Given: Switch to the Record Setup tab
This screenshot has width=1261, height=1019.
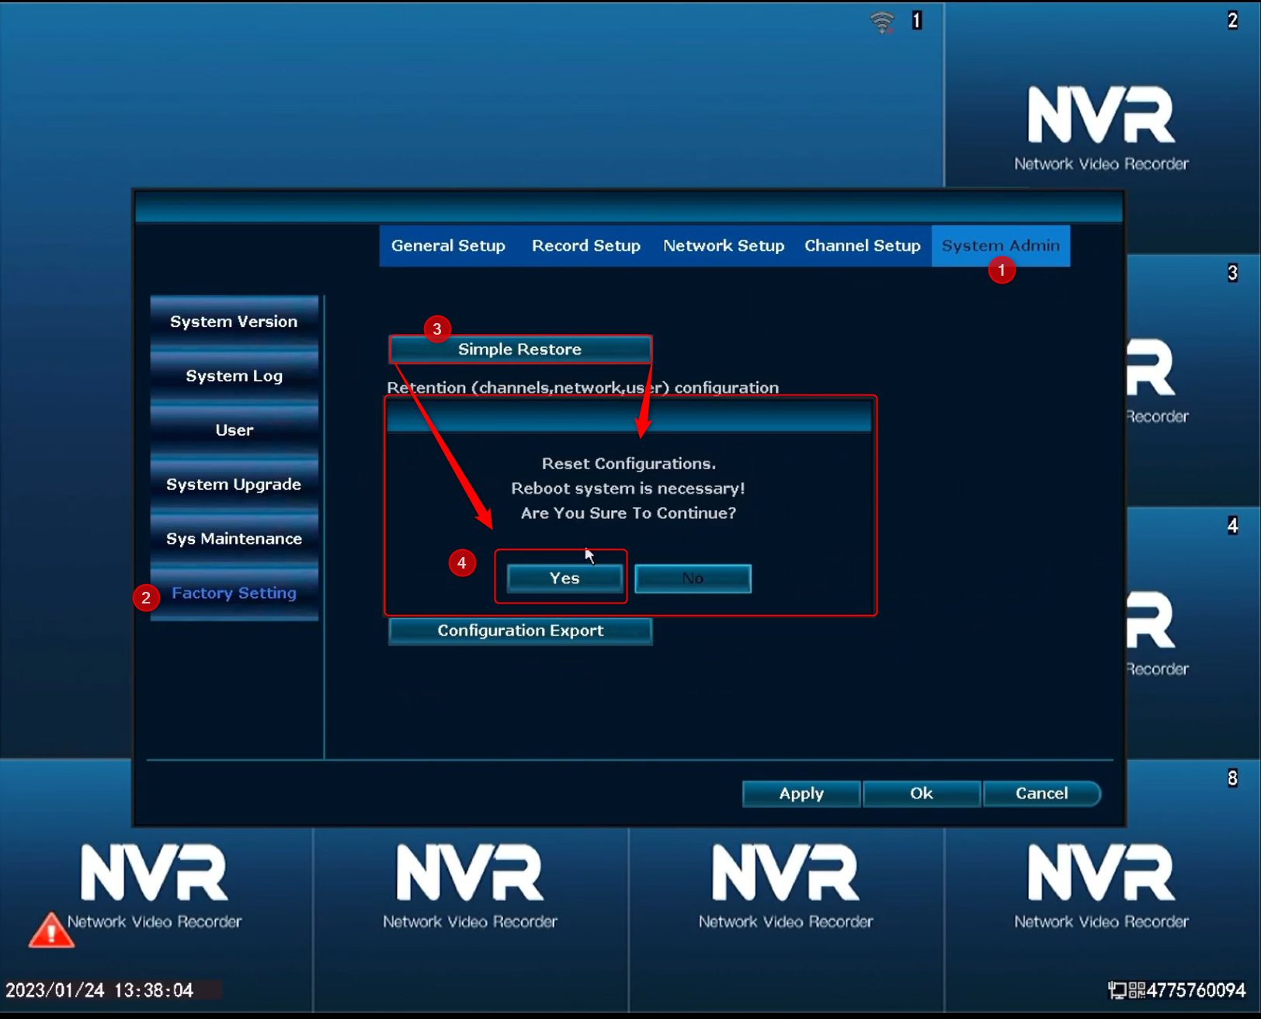Looking at the screenshot, I should coord(586,246).
